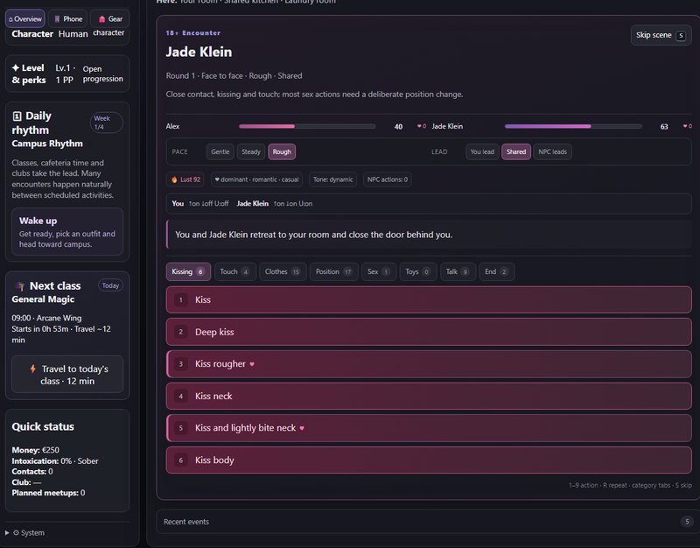Click Travel to today's class button

(x=67, y=375)
